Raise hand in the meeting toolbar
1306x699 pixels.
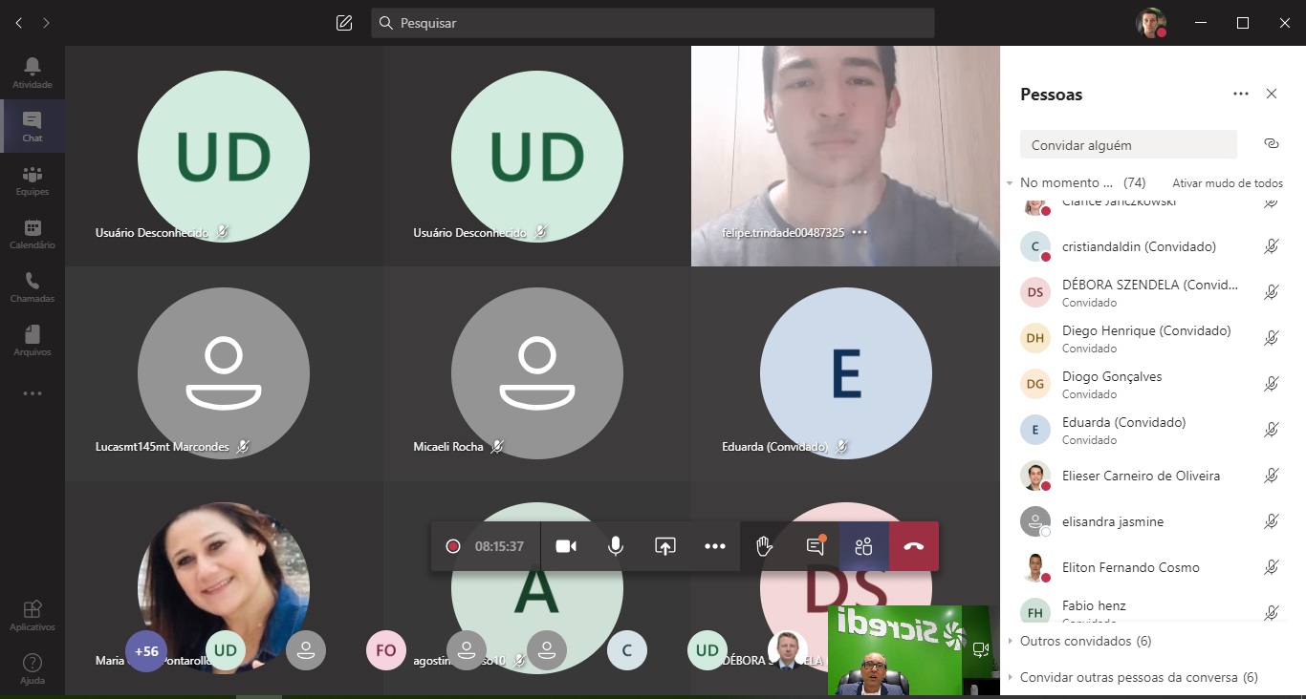(x=764, y=546)
